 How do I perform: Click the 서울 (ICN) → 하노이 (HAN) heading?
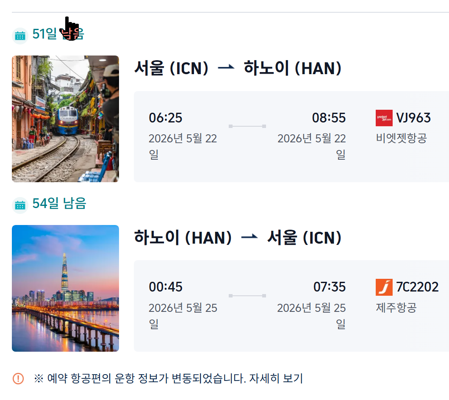237,68
